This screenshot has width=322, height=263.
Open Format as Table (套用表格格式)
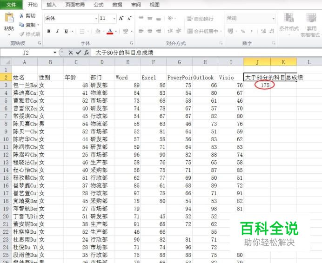[310, 25]
